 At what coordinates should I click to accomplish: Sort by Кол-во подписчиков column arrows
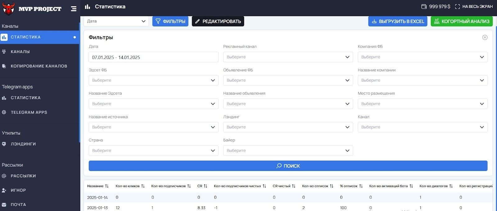click(189, 186)
